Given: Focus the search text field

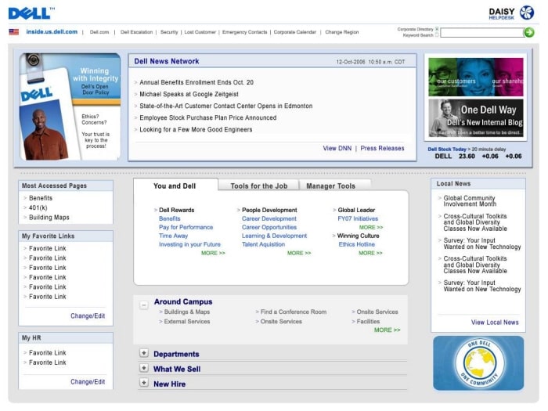Looking at the screenshot, I should pos(482,33).
